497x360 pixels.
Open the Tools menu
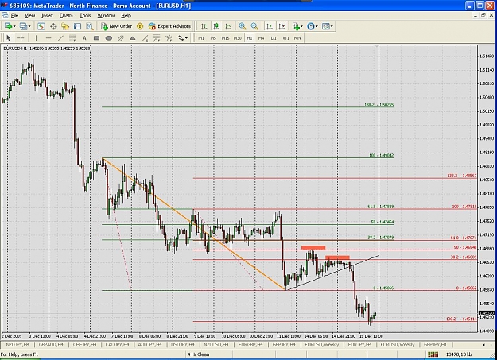[85, 15]
